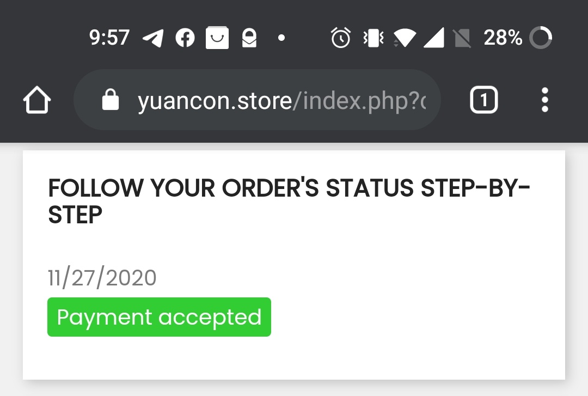The width and height of the screenshot is (588, 396).
Task: Open the tab switcher showing 1 tab
Action: 483,101
